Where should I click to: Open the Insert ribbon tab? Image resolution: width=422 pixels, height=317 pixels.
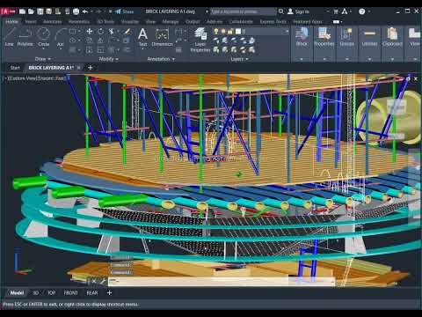(x=31, y=21)
